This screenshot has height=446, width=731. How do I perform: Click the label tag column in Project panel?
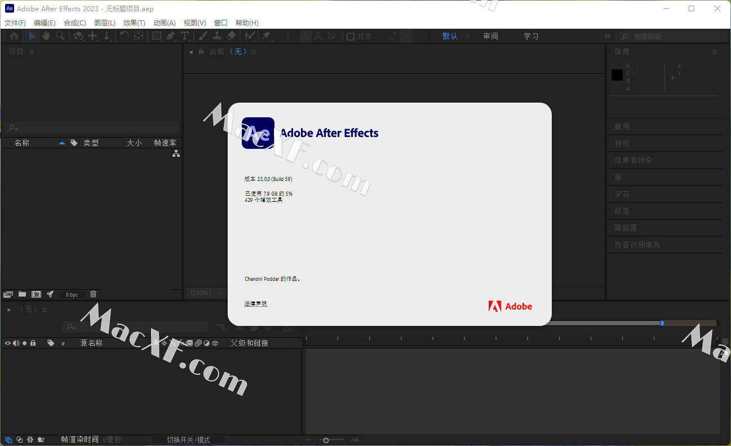[74, 143]
